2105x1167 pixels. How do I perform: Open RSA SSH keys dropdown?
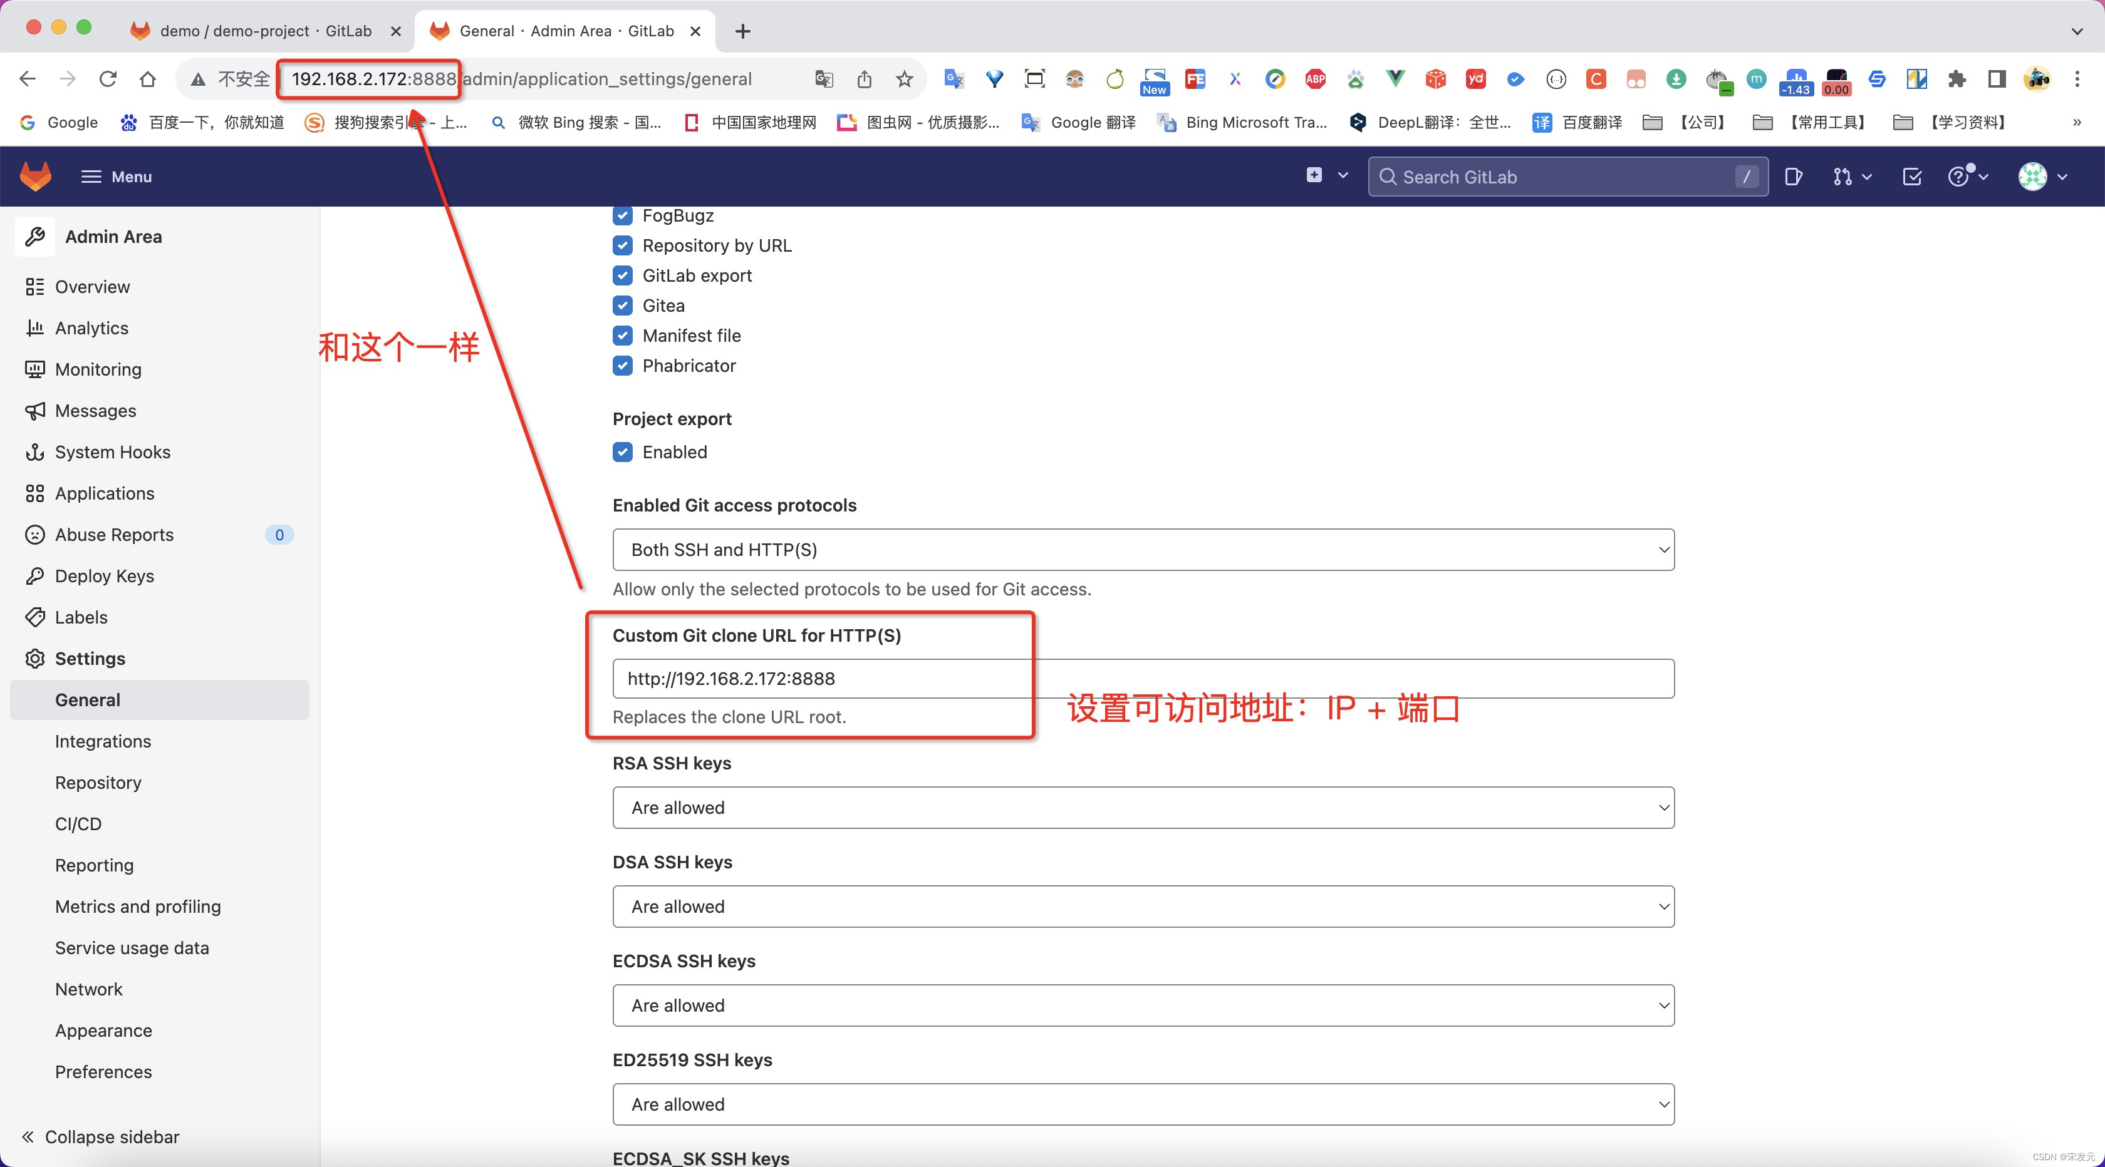1143,808
